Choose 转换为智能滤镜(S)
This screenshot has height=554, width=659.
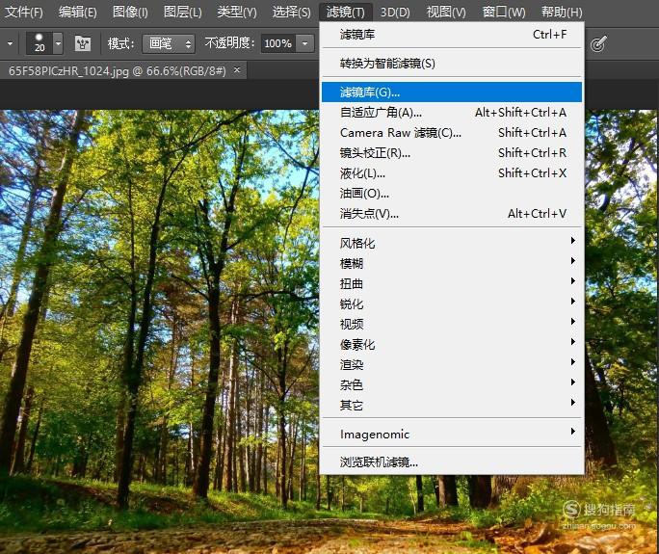[452, 63]
